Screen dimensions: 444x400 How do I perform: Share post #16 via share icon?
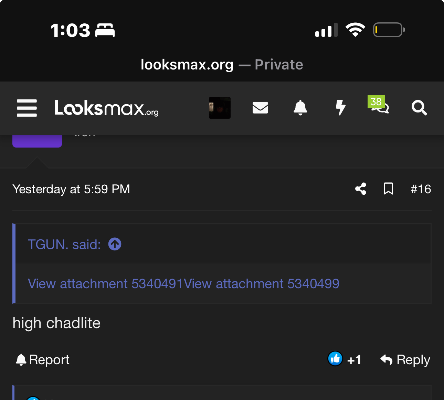coord(361,189)
